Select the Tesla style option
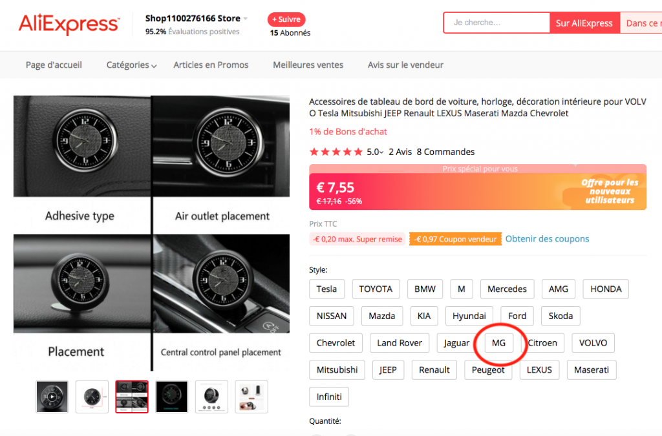 point(326,289)
